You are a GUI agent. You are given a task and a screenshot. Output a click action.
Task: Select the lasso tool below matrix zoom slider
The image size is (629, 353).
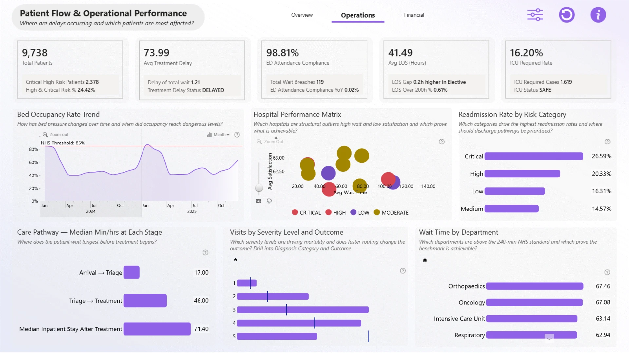[269, 201]
